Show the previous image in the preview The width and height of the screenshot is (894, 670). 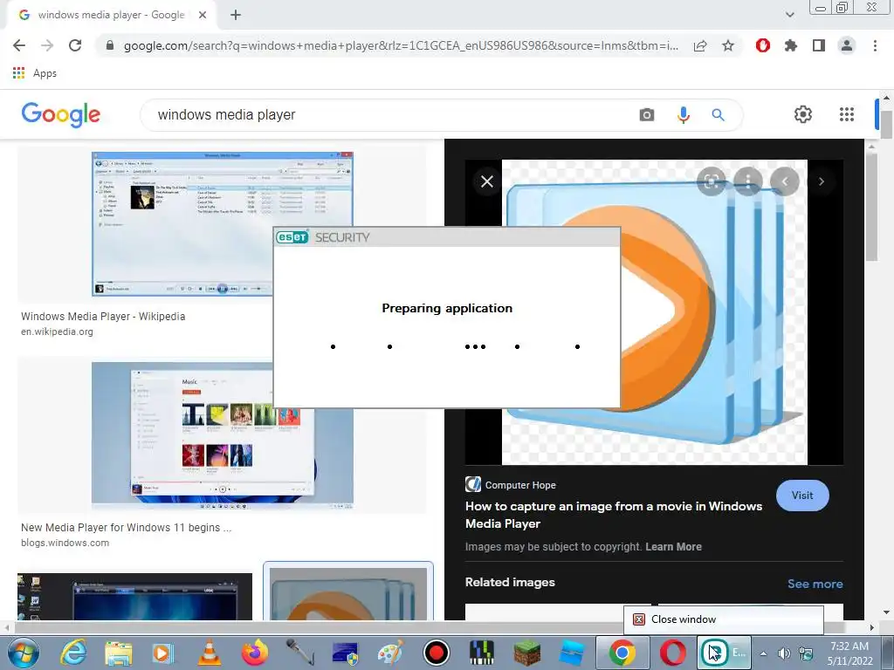pos(785,181)
